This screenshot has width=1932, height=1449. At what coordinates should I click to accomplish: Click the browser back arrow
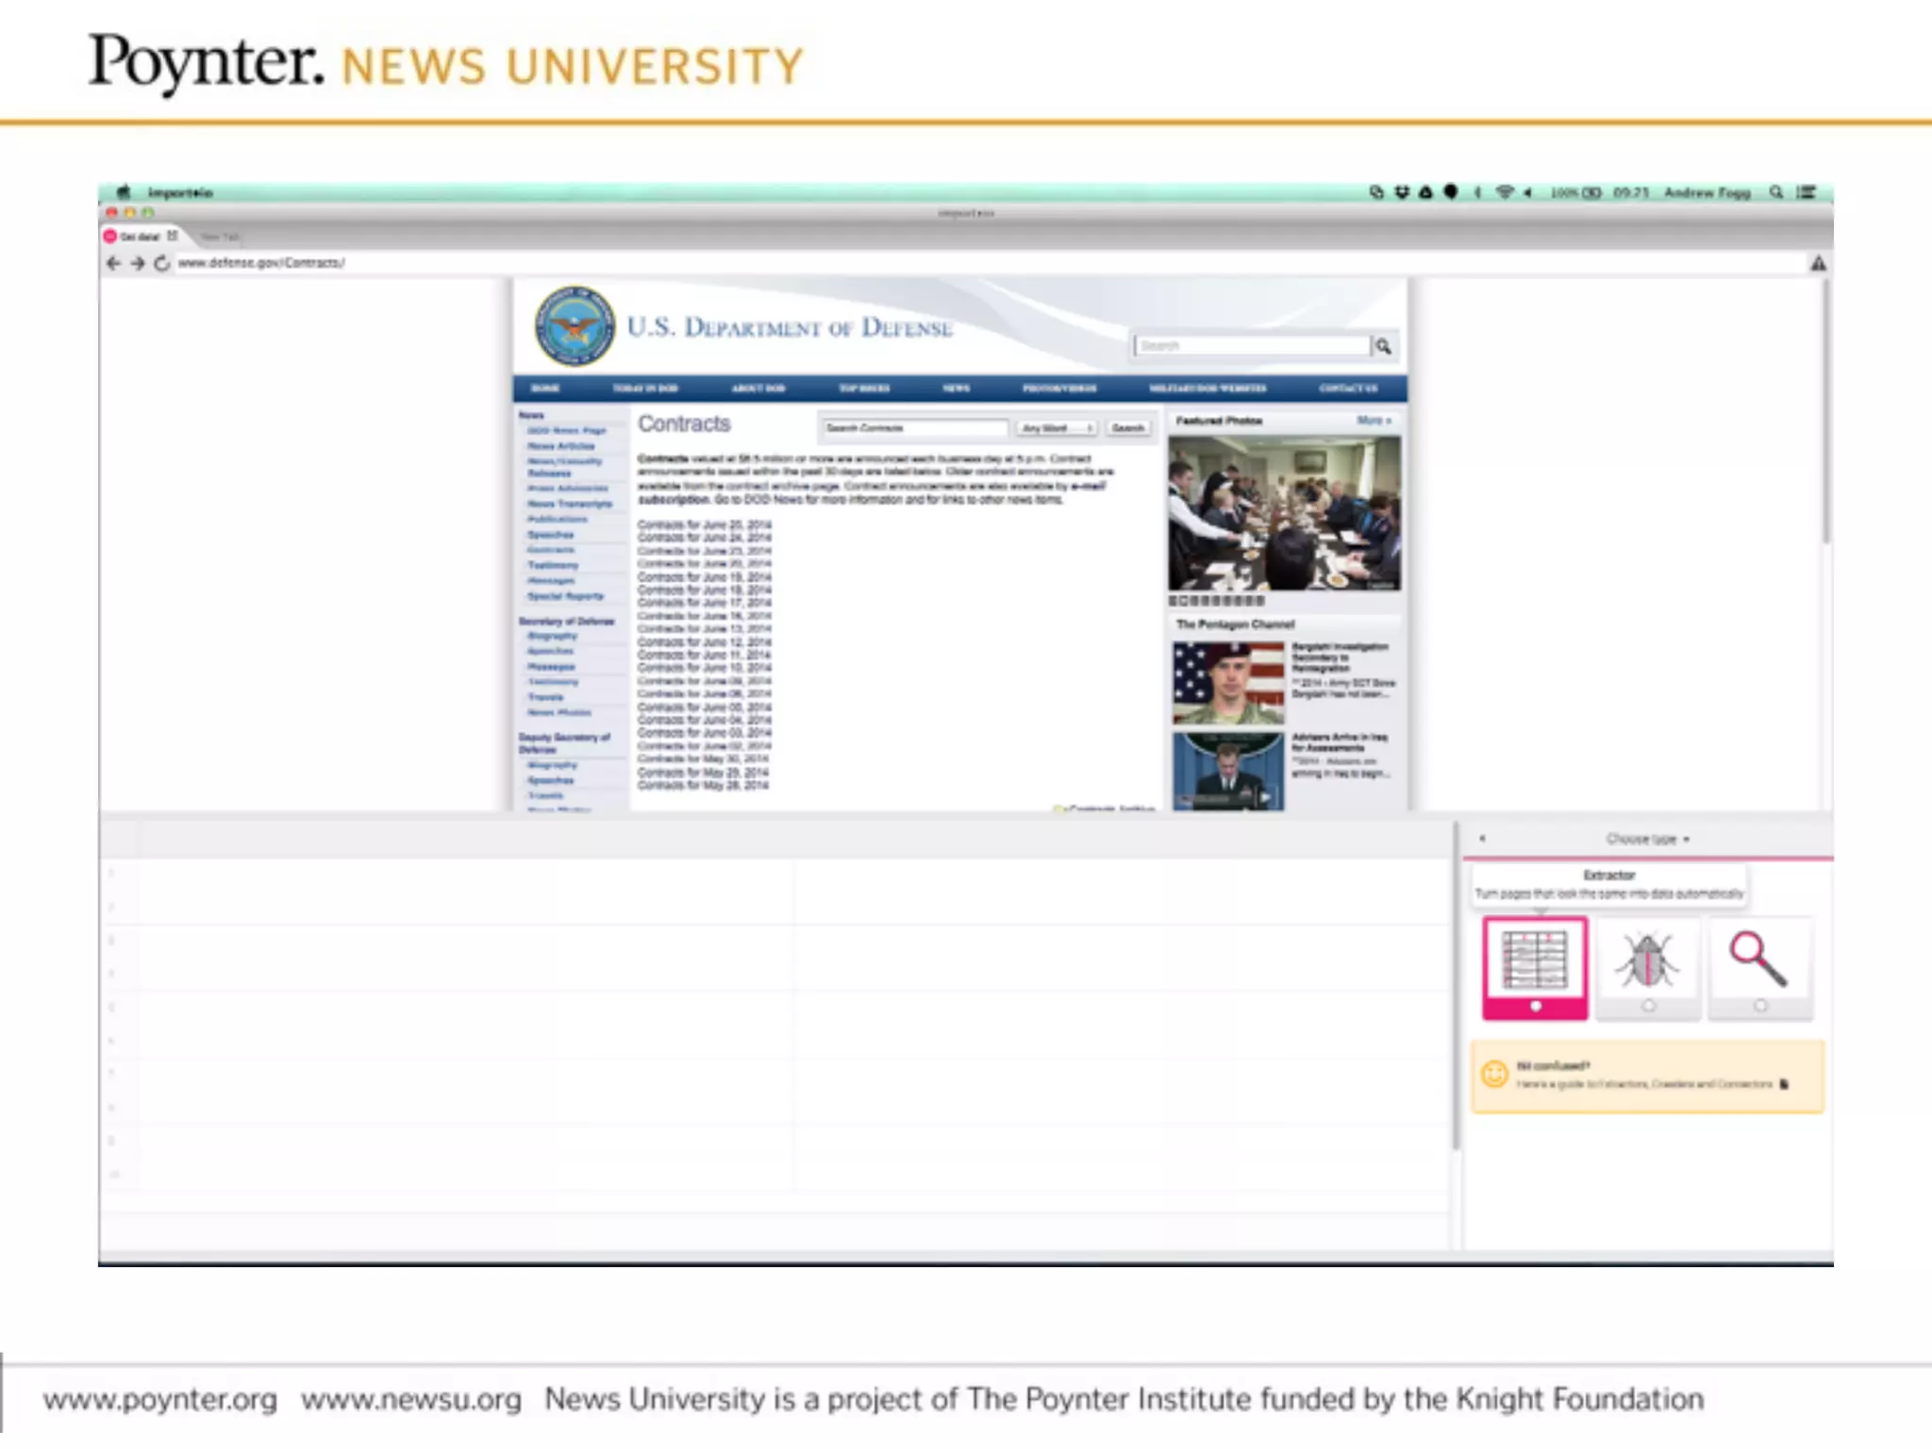[x=114, y=263]
